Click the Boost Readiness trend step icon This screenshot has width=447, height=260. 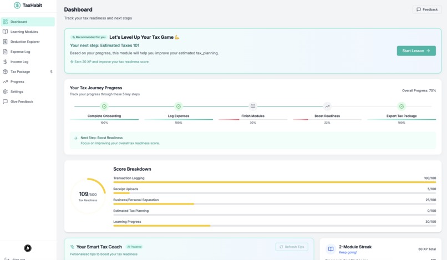(x=327, y=106)
